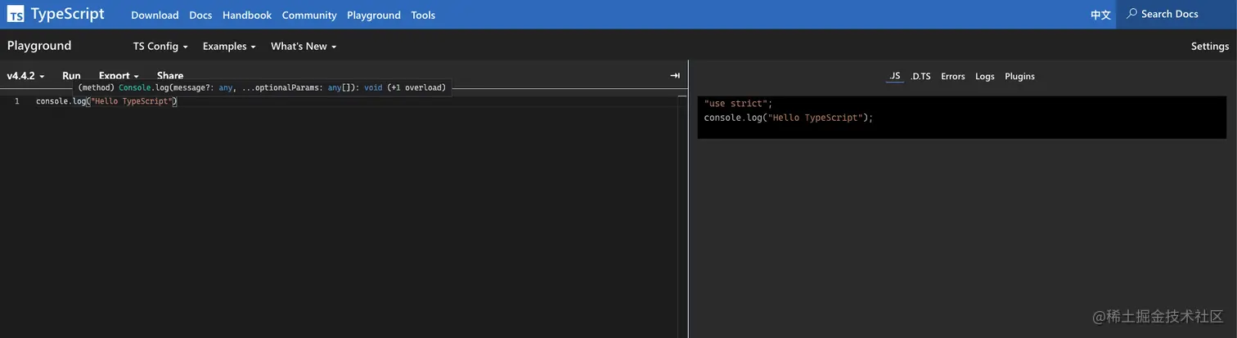Open the Handbook link
The width and height of the screenshot is (1237, 338).
pyautogui.click(x=247, y=15)
